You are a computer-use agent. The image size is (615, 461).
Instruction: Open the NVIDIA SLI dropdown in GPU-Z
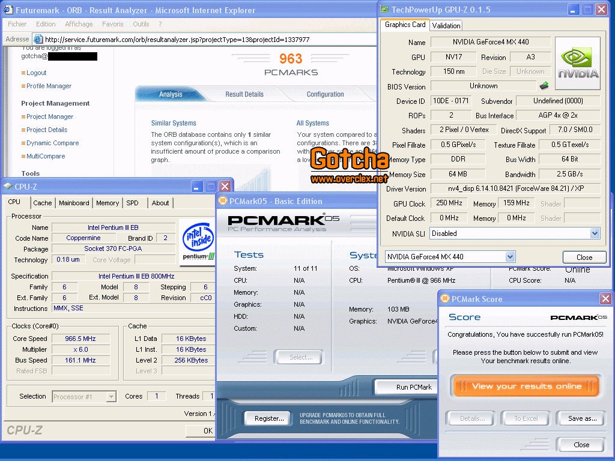(x=595, y=234)
